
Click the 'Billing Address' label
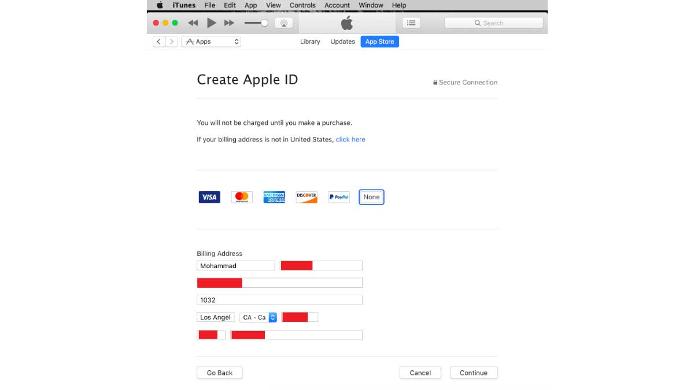click(x=220, y=254)
